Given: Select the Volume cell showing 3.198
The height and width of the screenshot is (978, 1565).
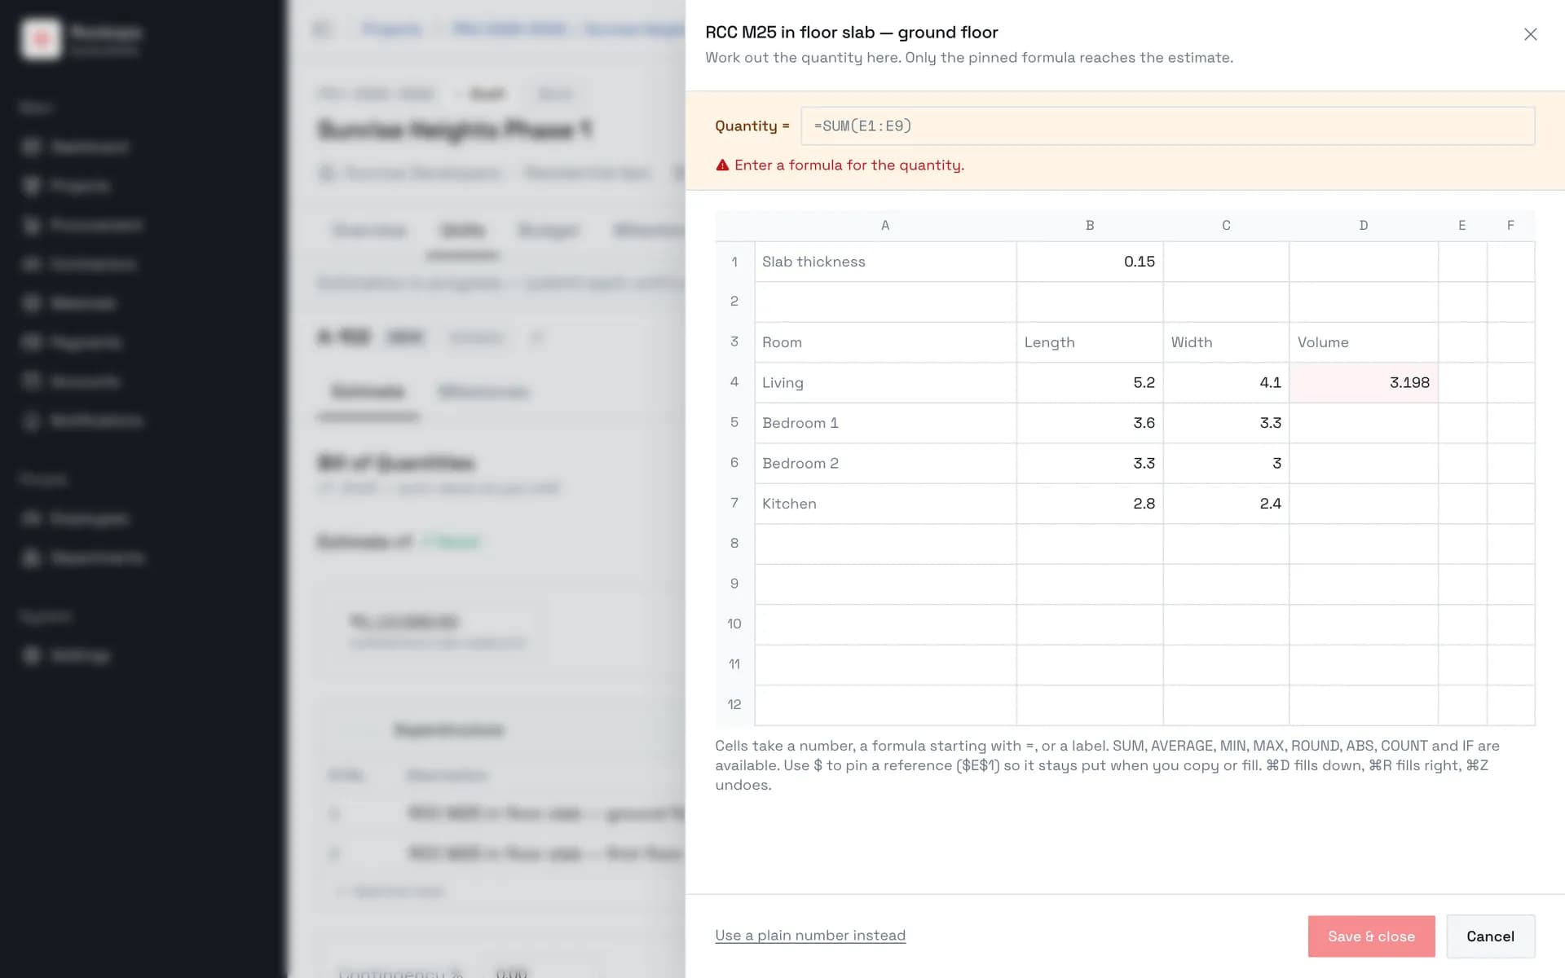Looking at the screenshot, I should tap(1363, 382).
